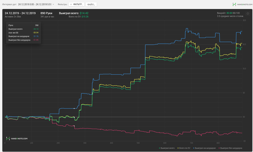Click the Фильтры: label
Viewport: 253px width, 152px height.
point(63,4)
